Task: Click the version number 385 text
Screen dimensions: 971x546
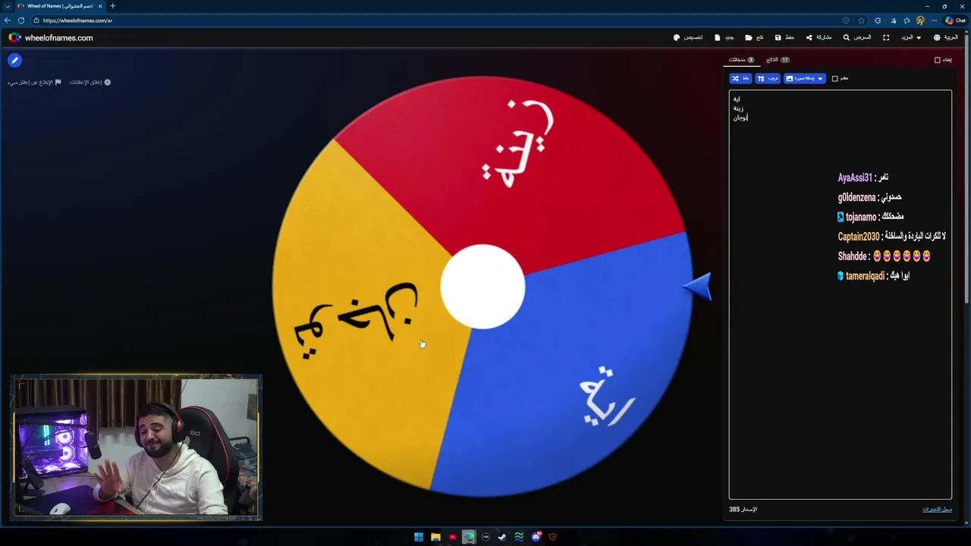Action: click(x=743, y=509)
